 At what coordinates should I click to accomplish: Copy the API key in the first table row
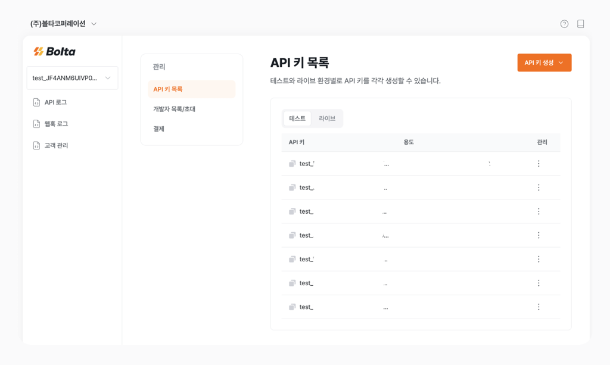[292, 164]
